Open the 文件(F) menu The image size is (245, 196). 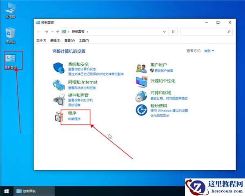tap(41, 40)
